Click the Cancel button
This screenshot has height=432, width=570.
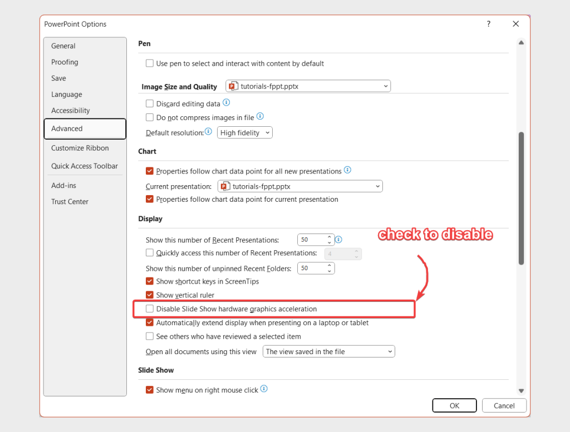504,405
